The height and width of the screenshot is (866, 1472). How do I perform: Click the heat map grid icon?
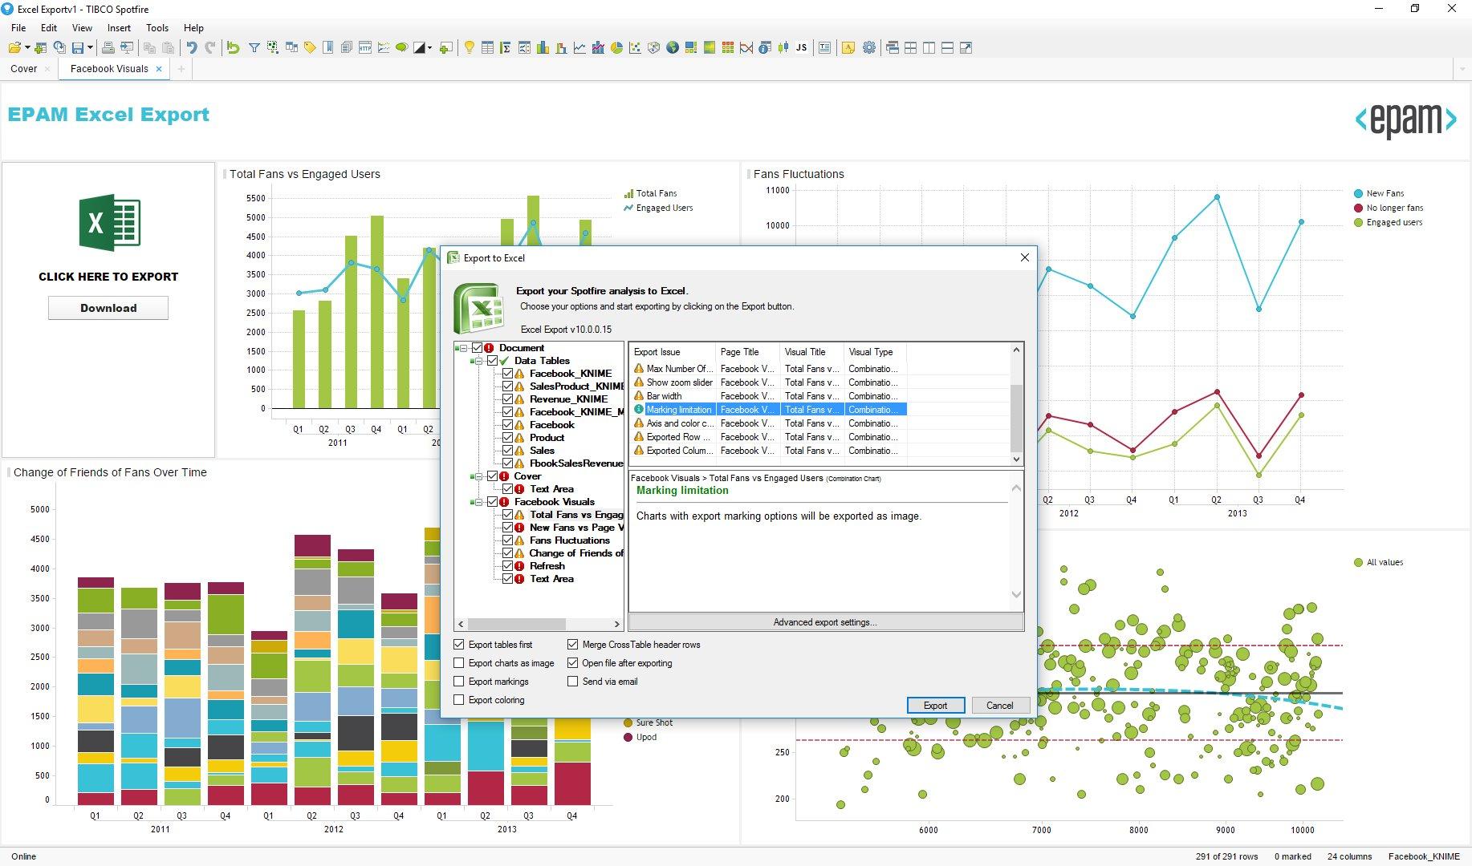click(x=727, y=48)
